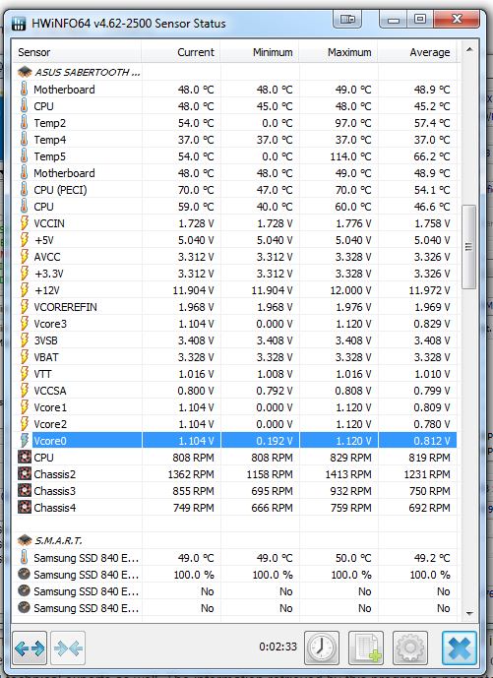This screenshot has height=678, width=493.
Task: Start logging with the sheet-plus icon
Action: pyautogui.click(x=366, y=647)
